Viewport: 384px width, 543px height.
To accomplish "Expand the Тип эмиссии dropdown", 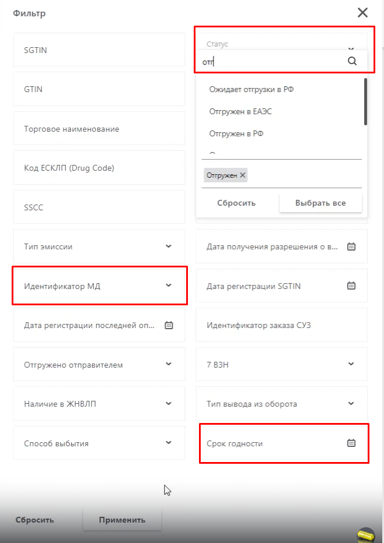I will (x=169, y=246).
